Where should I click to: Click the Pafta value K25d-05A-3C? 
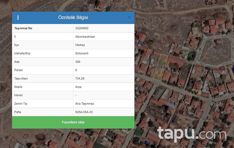pyautogui.click(x=84, y=112)
